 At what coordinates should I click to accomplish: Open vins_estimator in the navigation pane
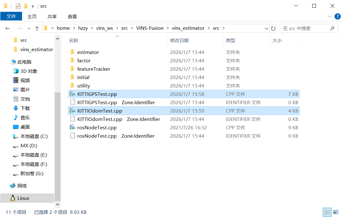(37, 50)
